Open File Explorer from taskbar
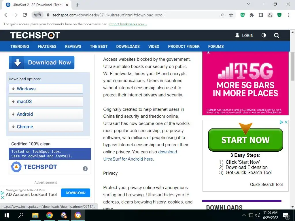295x221 pixels. click(35, 215)
